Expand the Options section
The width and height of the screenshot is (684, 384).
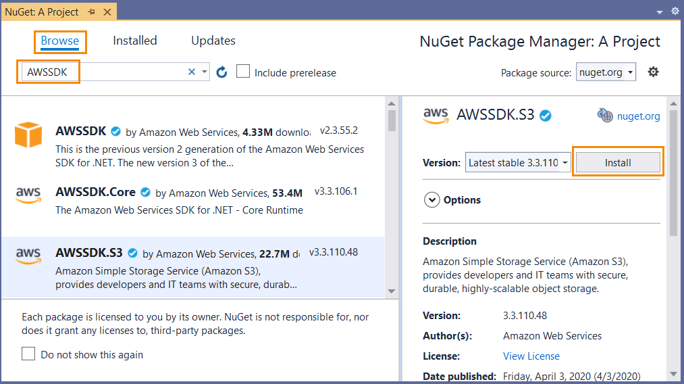432,200
